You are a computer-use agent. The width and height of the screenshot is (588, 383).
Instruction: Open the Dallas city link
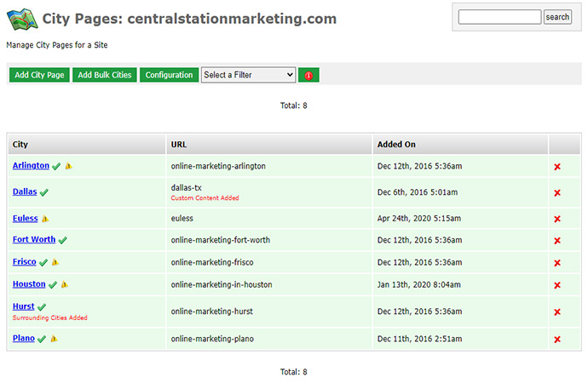[x=25, y=191]
